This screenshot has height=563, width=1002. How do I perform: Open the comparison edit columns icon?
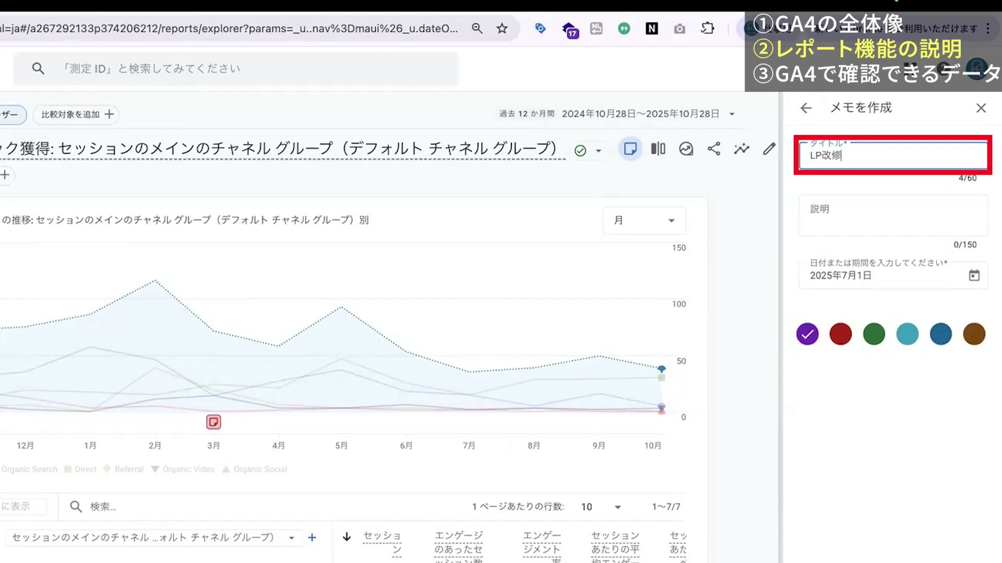658,149
